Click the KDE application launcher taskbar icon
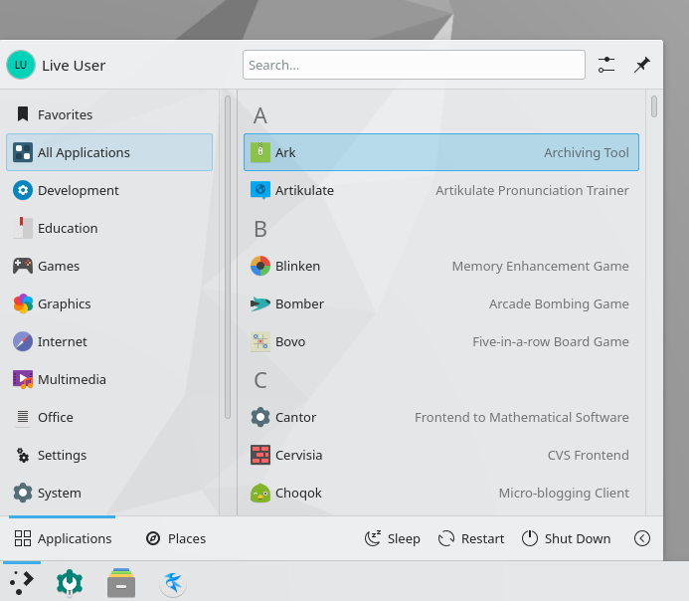Viewport: 689px width, 601px height. click(21, 583)
